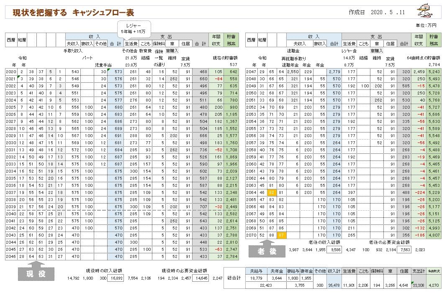Select the 児童手当 label
Viewport: 447px width, 293px height.
coord(103,65)
